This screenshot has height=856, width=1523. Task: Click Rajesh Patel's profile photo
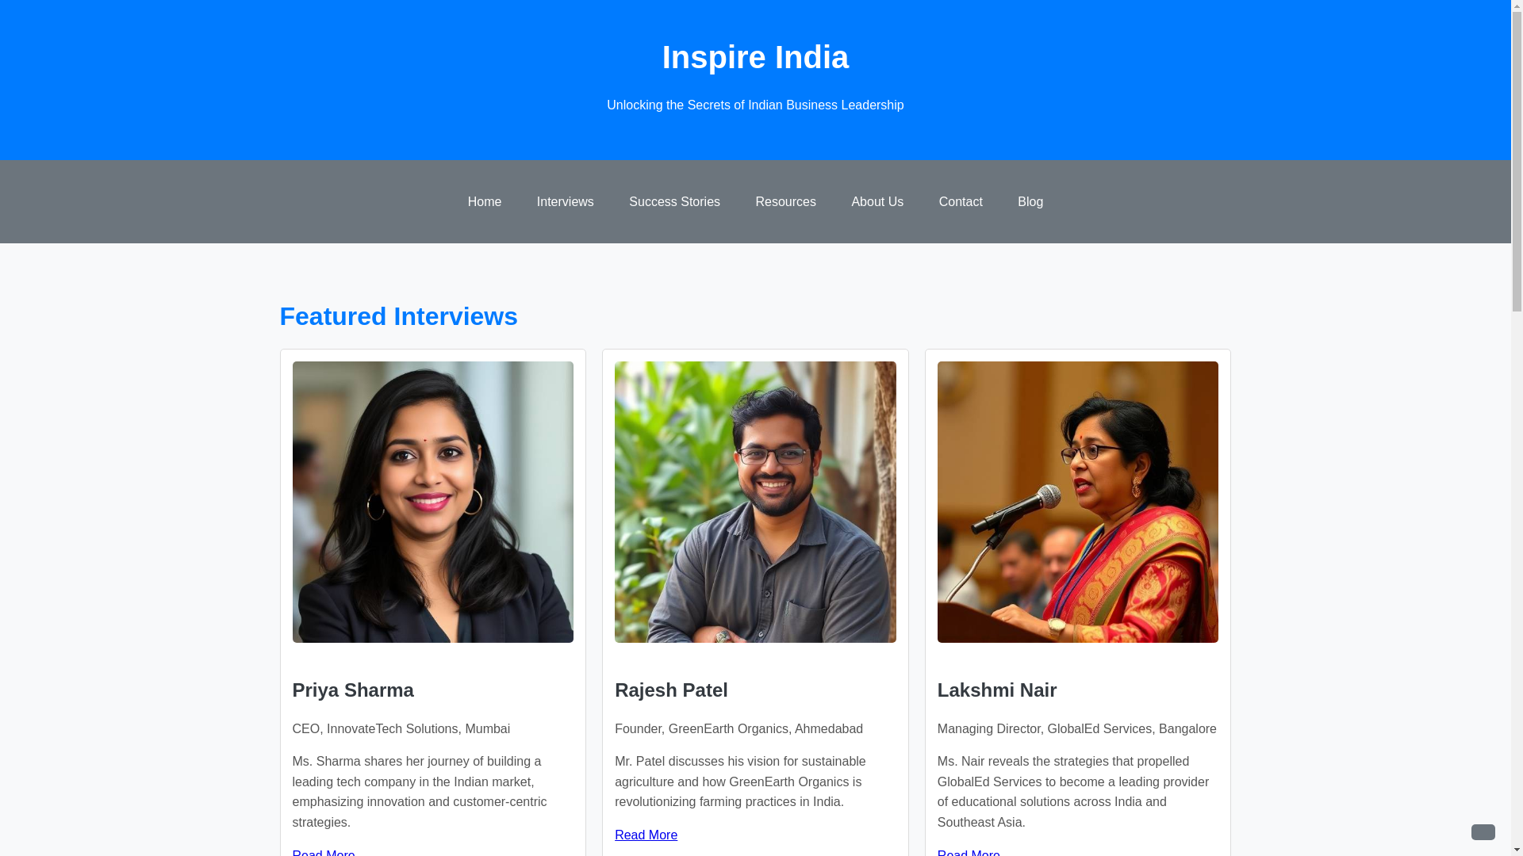click(755, 502)
